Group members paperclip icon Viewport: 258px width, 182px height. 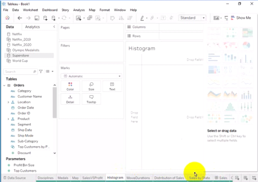coord(152,18)
